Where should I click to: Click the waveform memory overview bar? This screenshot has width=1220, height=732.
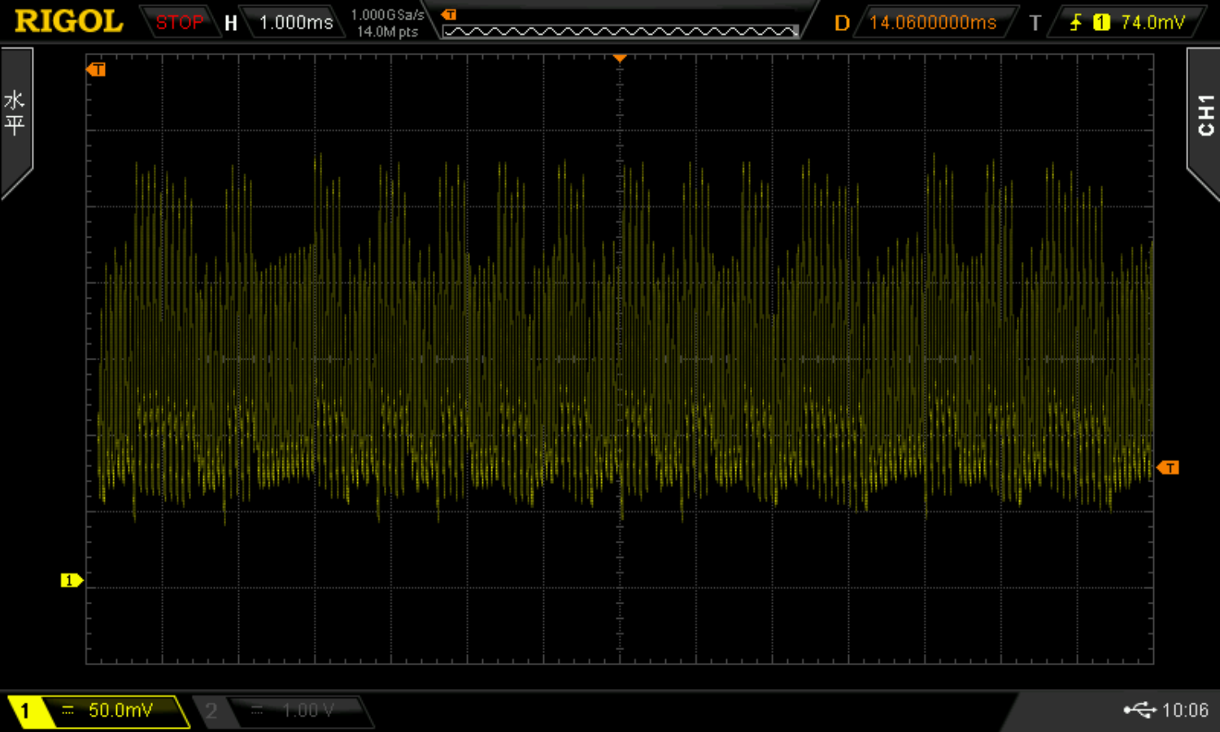pyautogui.click(x=621, y=32)
